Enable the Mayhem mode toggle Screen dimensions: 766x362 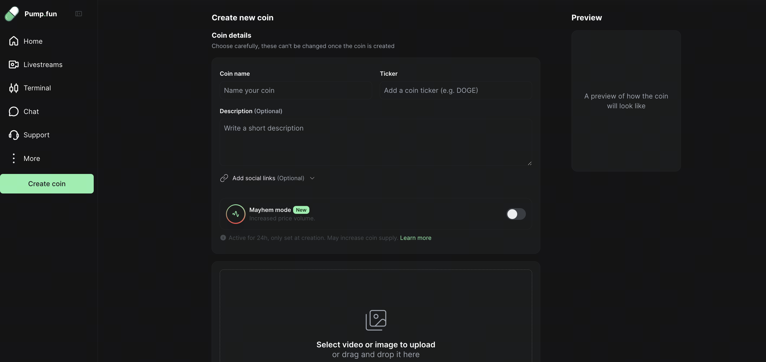pyautogui.click(x=516, y=214)
